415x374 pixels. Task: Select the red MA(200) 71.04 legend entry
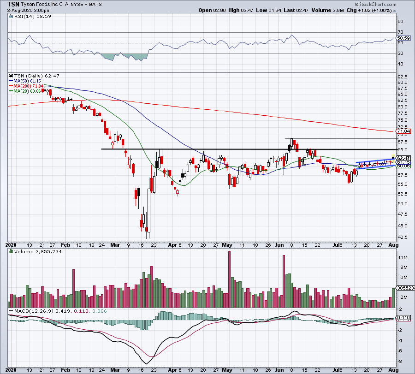tap(26, 86)
